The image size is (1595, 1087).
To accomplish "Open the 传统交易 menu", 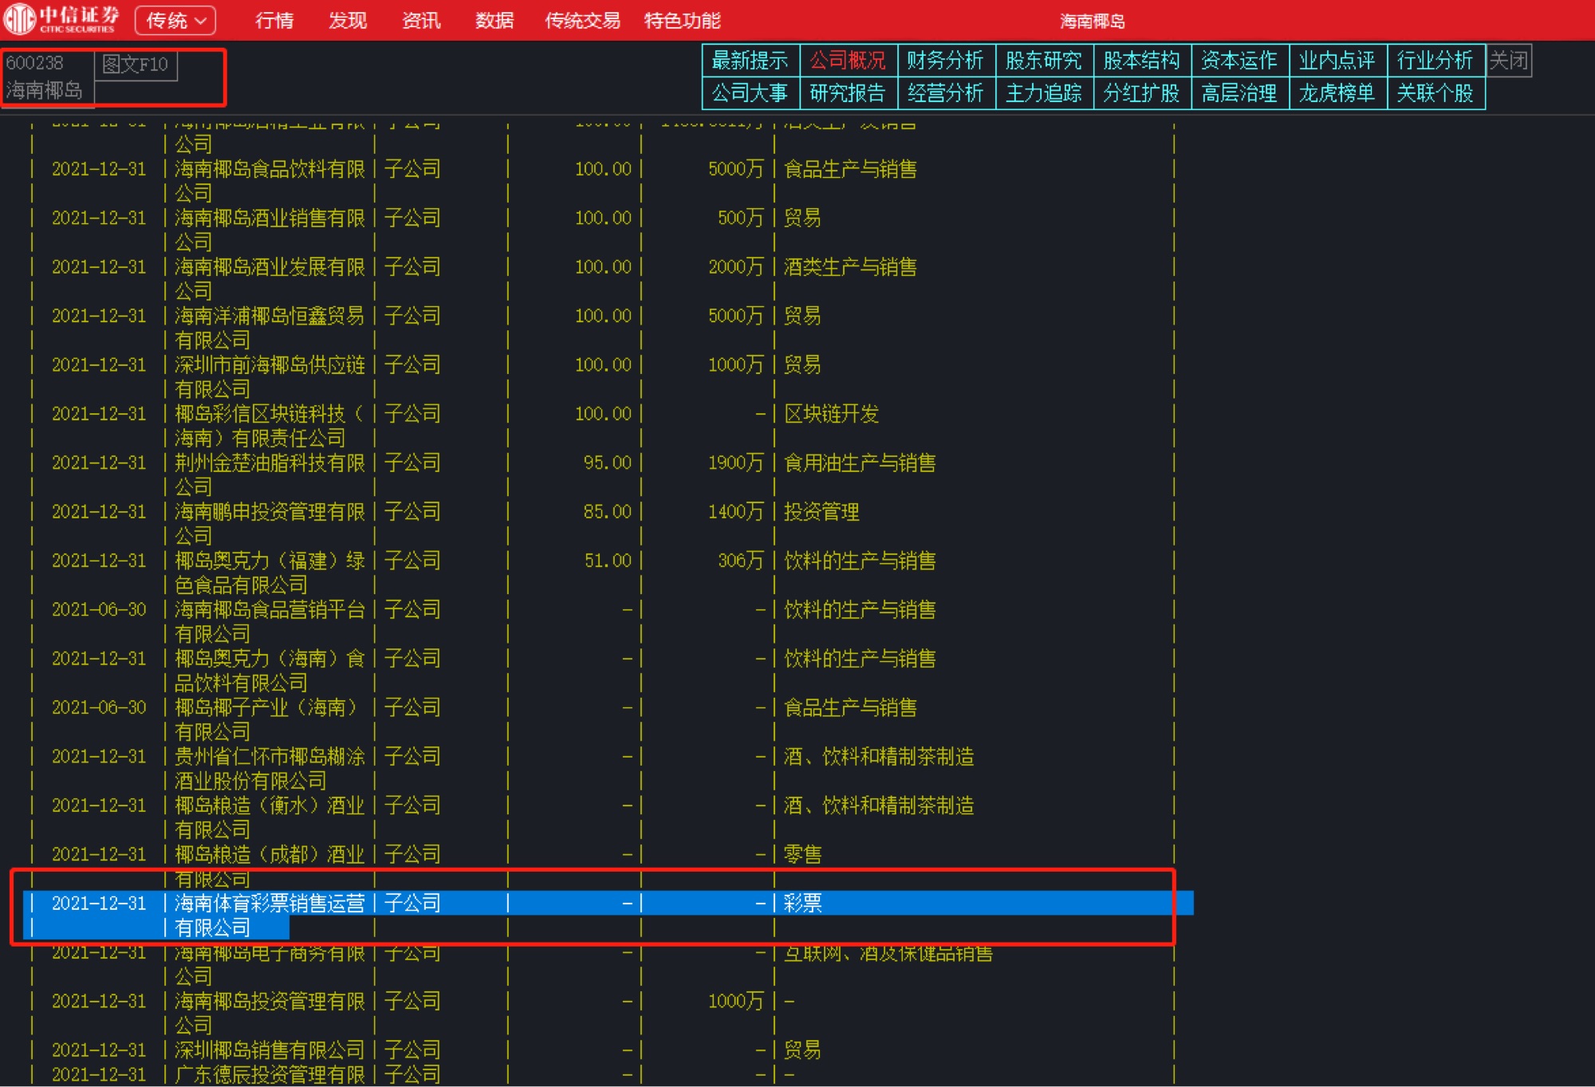I will click(582, 20).
